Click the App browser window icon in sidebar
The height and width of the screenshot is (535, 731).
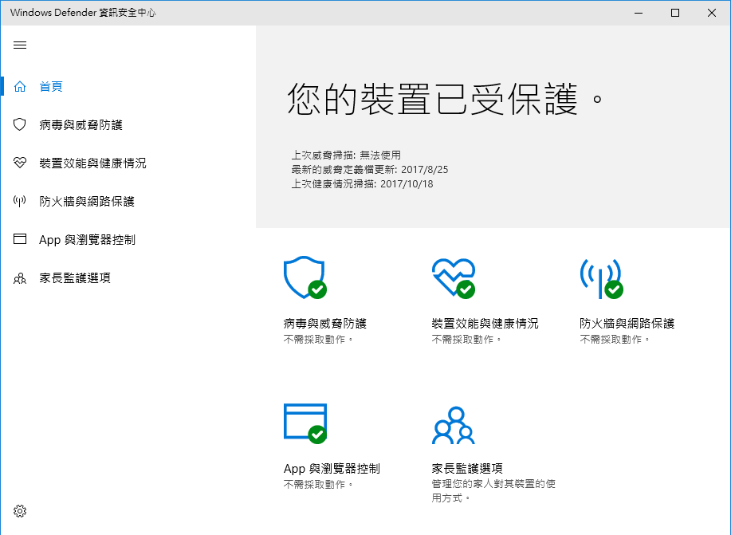(20, 239)
